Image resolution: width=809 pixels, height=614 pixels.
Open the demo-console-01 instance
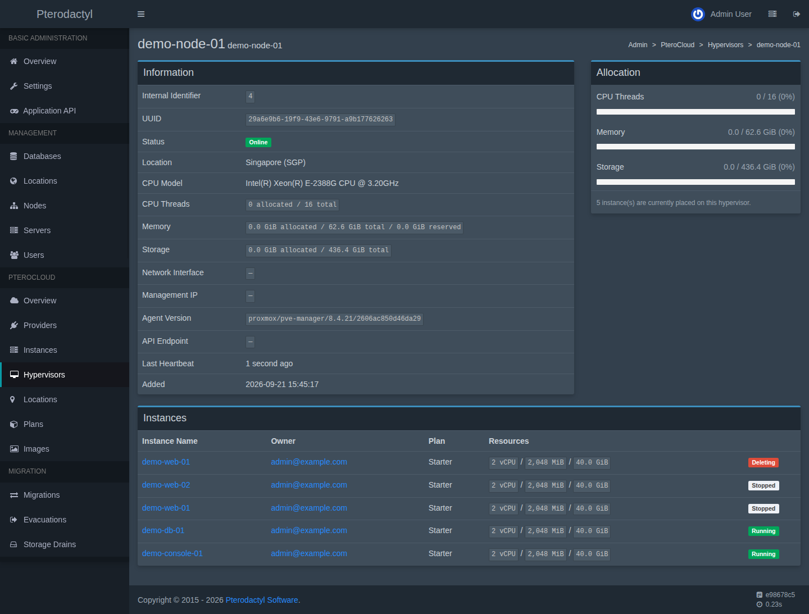click(172, 553)
